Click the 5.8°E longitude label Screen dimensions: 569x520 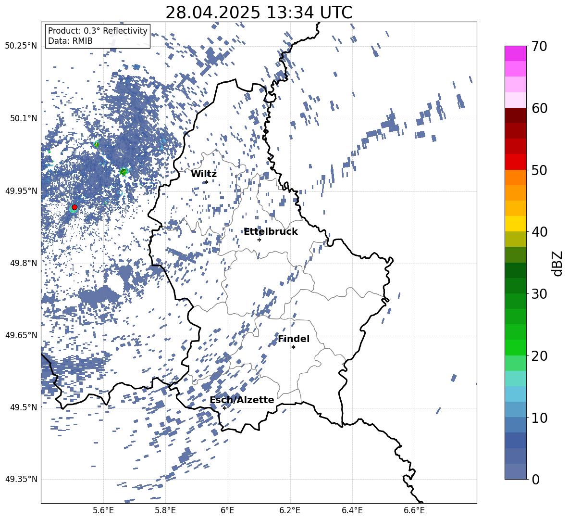165,510
